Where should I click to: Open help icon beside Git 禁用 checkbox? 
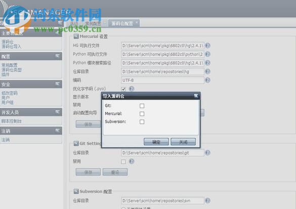pos(132,161)
